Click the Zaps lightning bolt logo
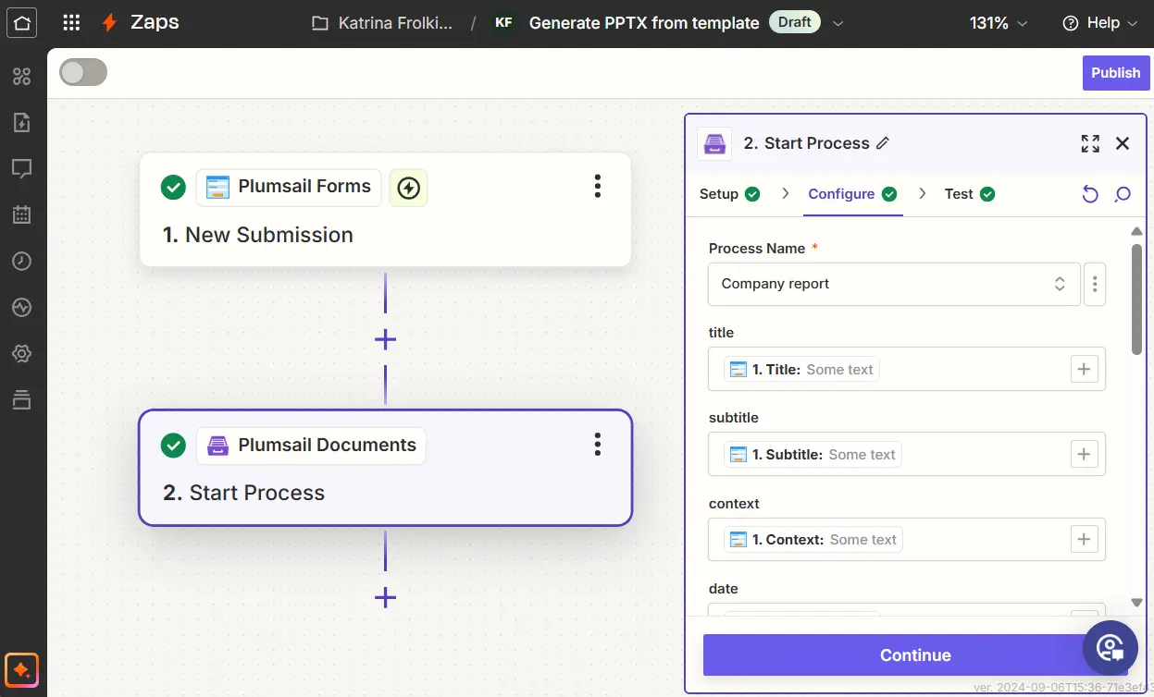 pyautogui.click(x=110, y=22)
